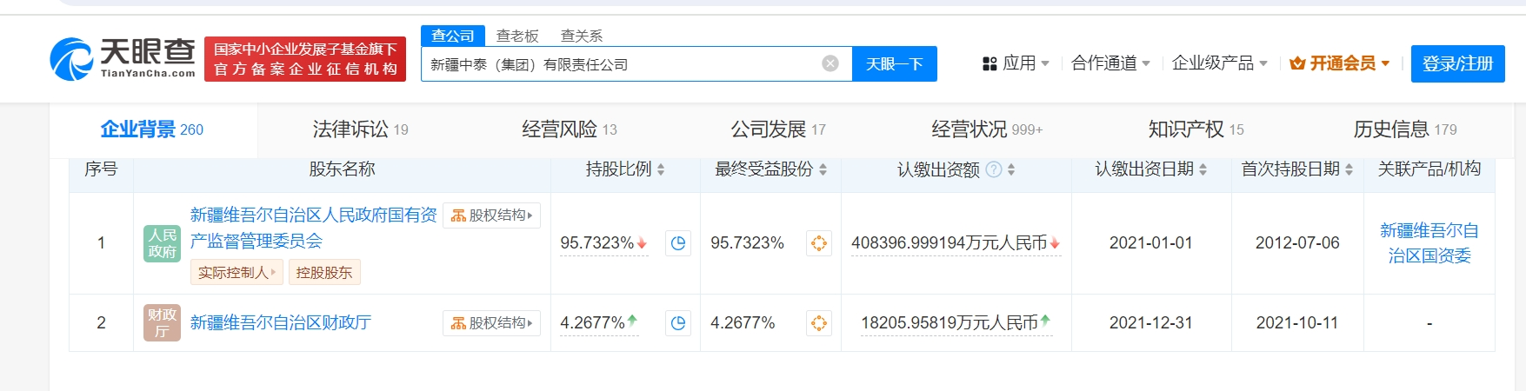Open pie chart for 4.2677% shareholding

(678, 323)
